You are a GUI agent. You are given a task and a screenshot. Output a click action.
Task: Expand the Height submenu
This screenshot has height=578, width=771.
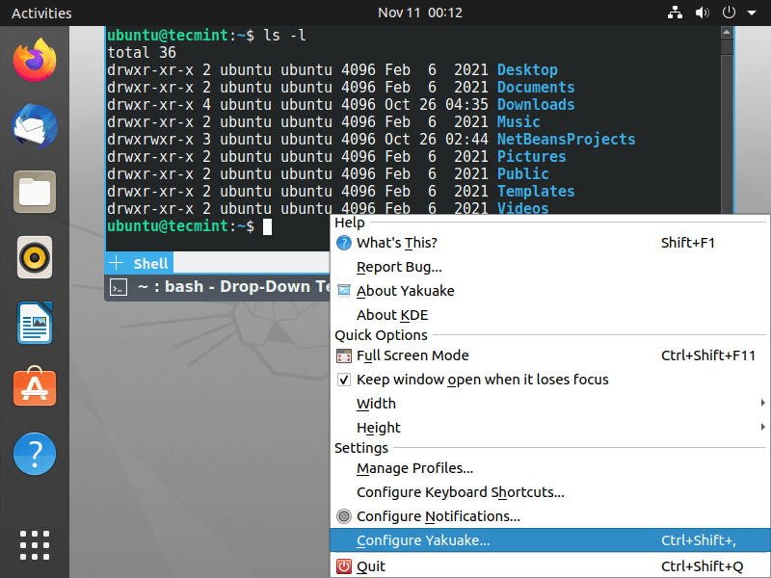[x=549, y=428]
